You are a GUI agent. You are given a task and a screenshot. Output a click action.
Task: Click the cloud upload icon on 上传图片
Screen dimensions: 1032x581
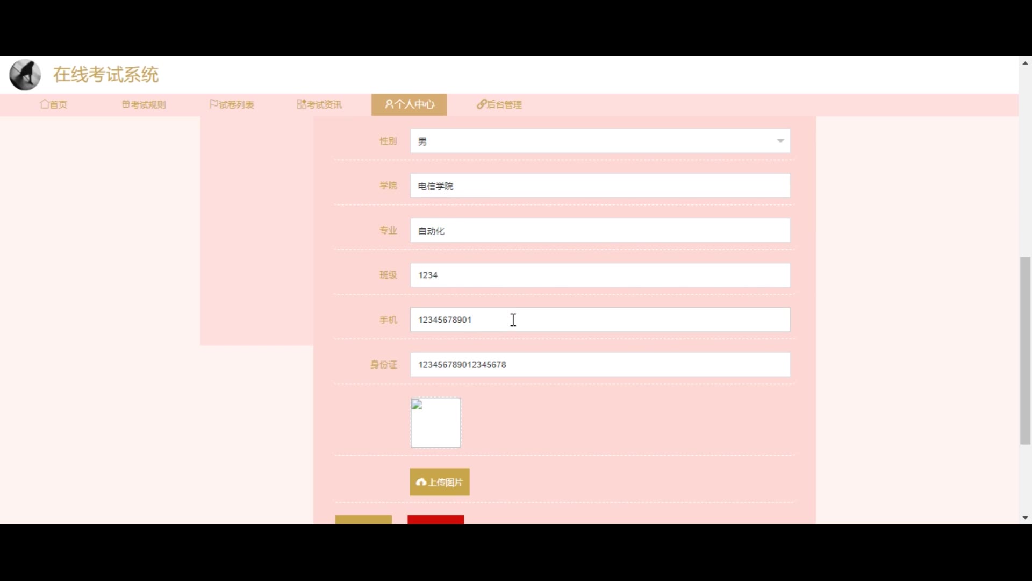(x=421, y=483)
